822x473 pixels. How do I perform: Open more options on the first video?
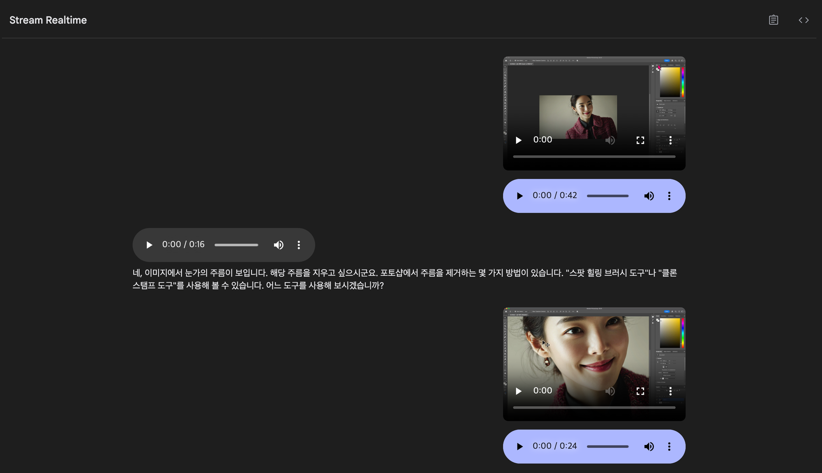click(x=670, y=140)
